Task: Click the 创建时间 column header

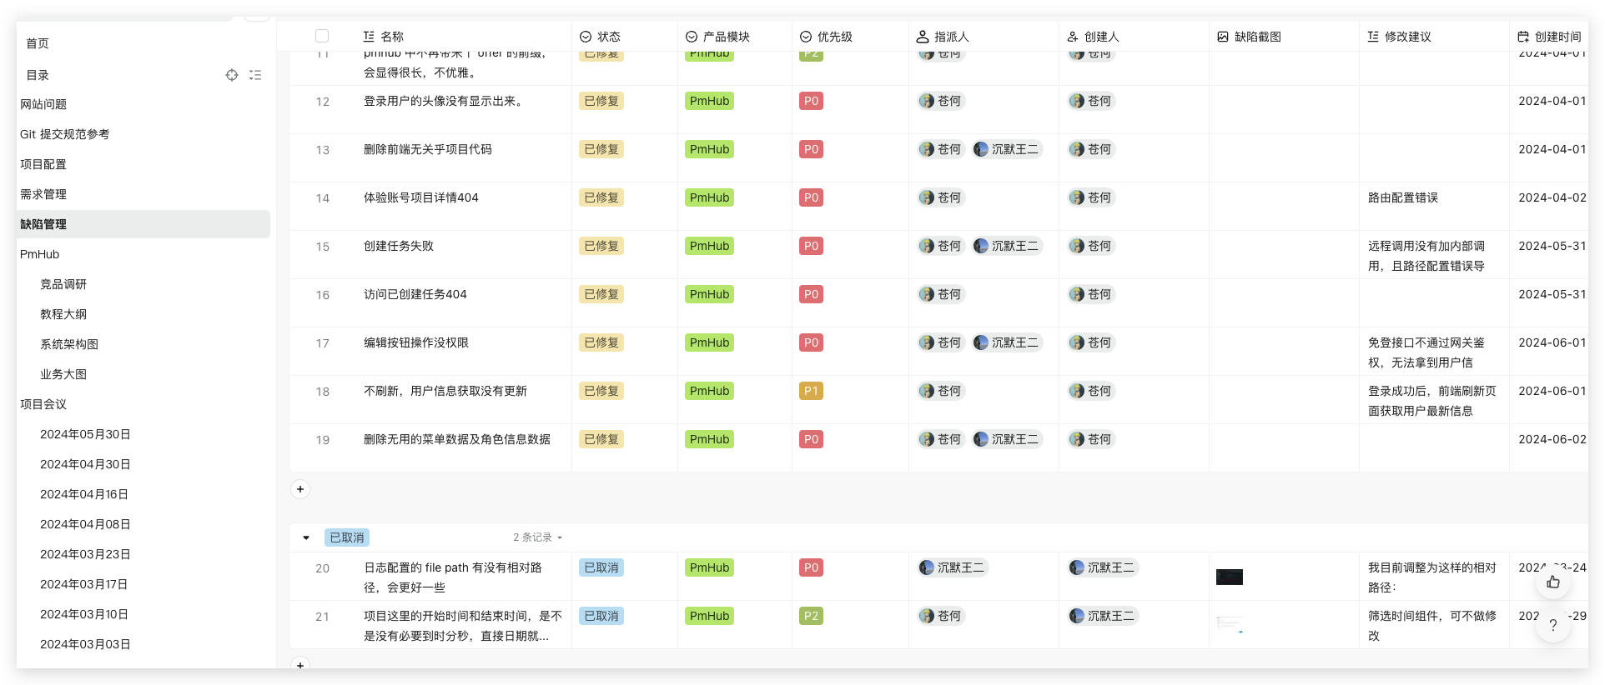Action: pyautogui.click(x=1549, y=37)
